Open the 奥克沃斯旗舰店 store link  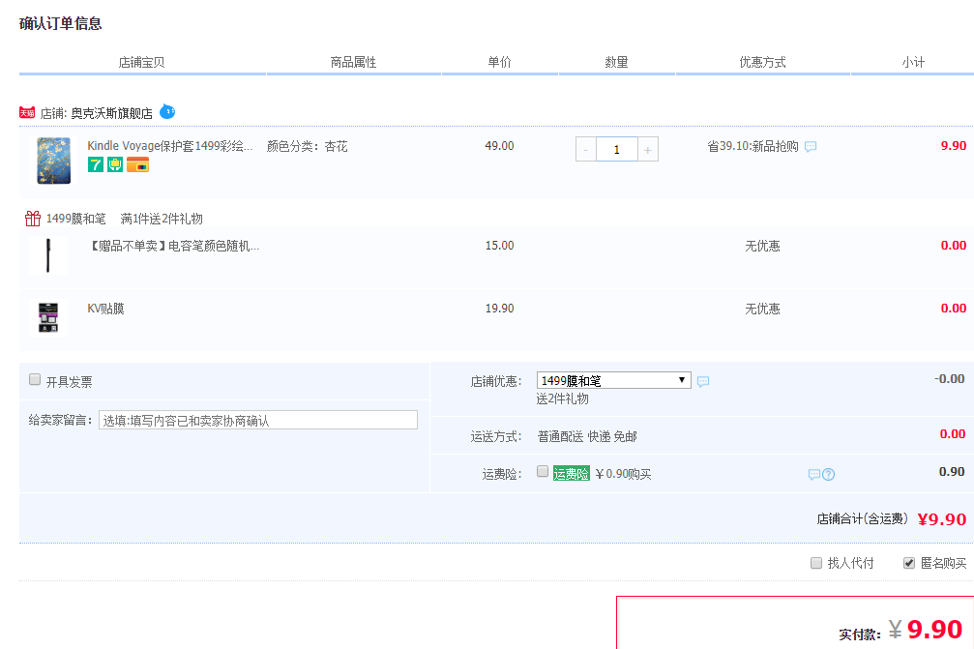pos(111,113)
